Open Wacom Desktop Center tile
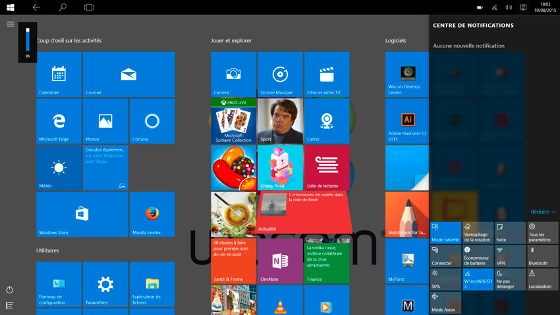The height and width of the screenshot is (315, 560). pyautogui.click(x=407, y=74)
